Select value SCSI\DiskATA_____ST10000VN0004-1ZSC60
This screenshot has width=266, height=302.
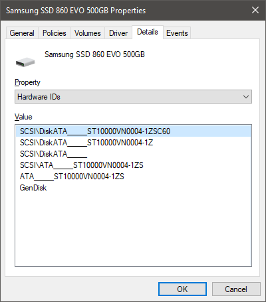[133, 131]
